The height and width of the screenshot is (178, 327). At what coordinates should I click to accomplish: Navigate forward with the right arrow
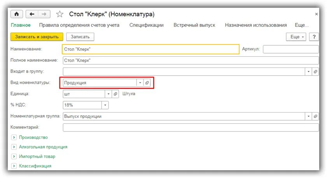click(44, 14)
